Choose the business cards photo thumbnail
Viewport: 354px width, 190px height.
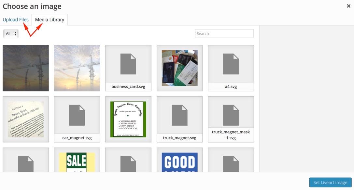pyautogui.click(x=179, y=68)
